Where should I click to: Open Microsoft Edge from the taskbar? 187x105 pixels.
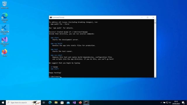pyautogui.click(x=50, y=102)
